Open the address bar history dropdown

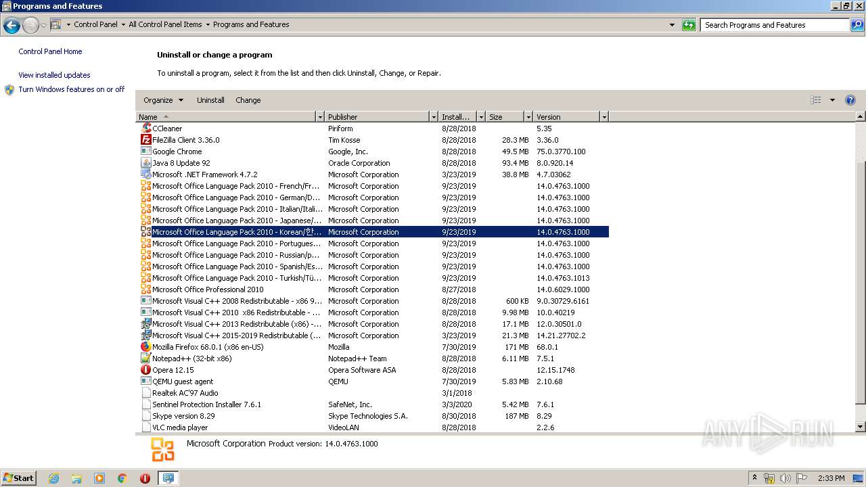coord(672,25)
